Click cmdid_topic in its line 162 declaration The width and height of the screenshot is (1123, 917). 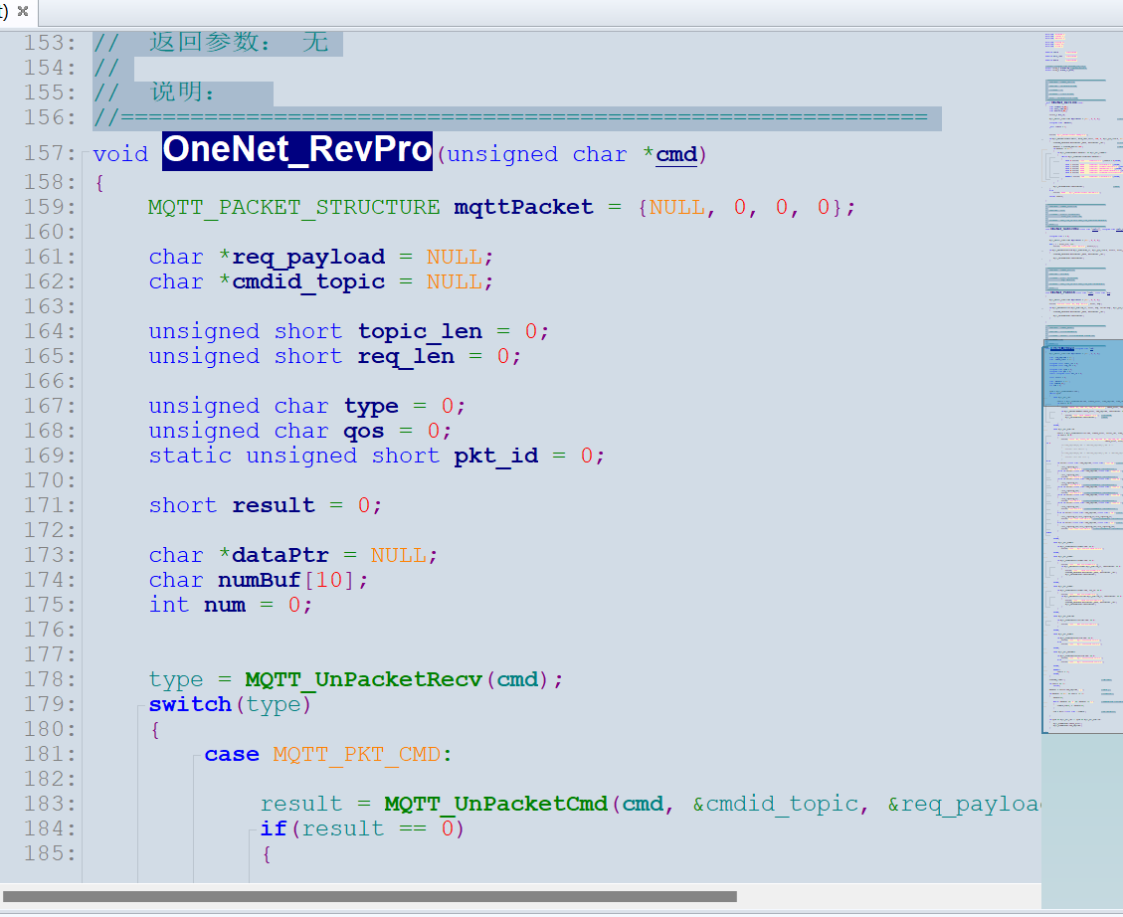tap(308, 282)
